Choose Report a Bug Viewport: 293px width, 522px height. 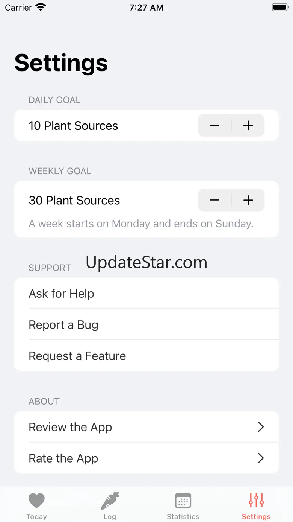point(63,325)
